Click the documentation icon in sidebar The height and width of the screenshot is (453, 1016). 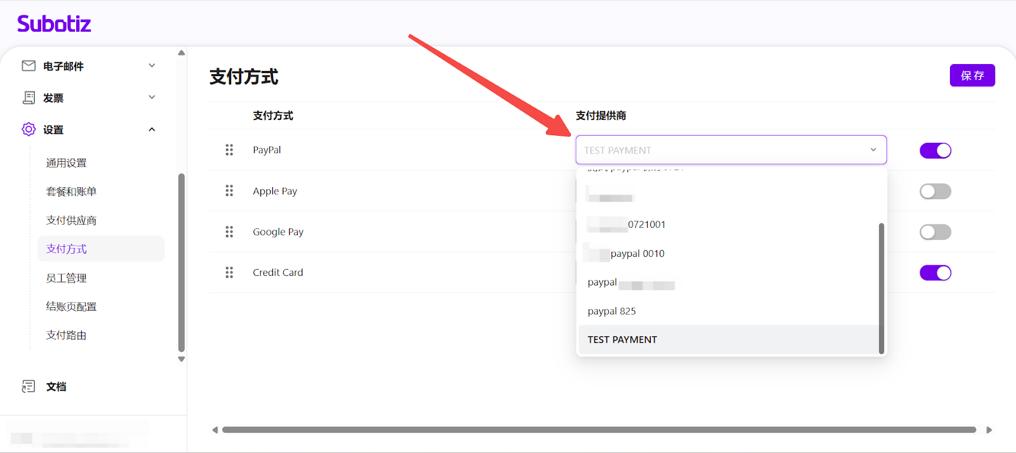tap(29, 386)
